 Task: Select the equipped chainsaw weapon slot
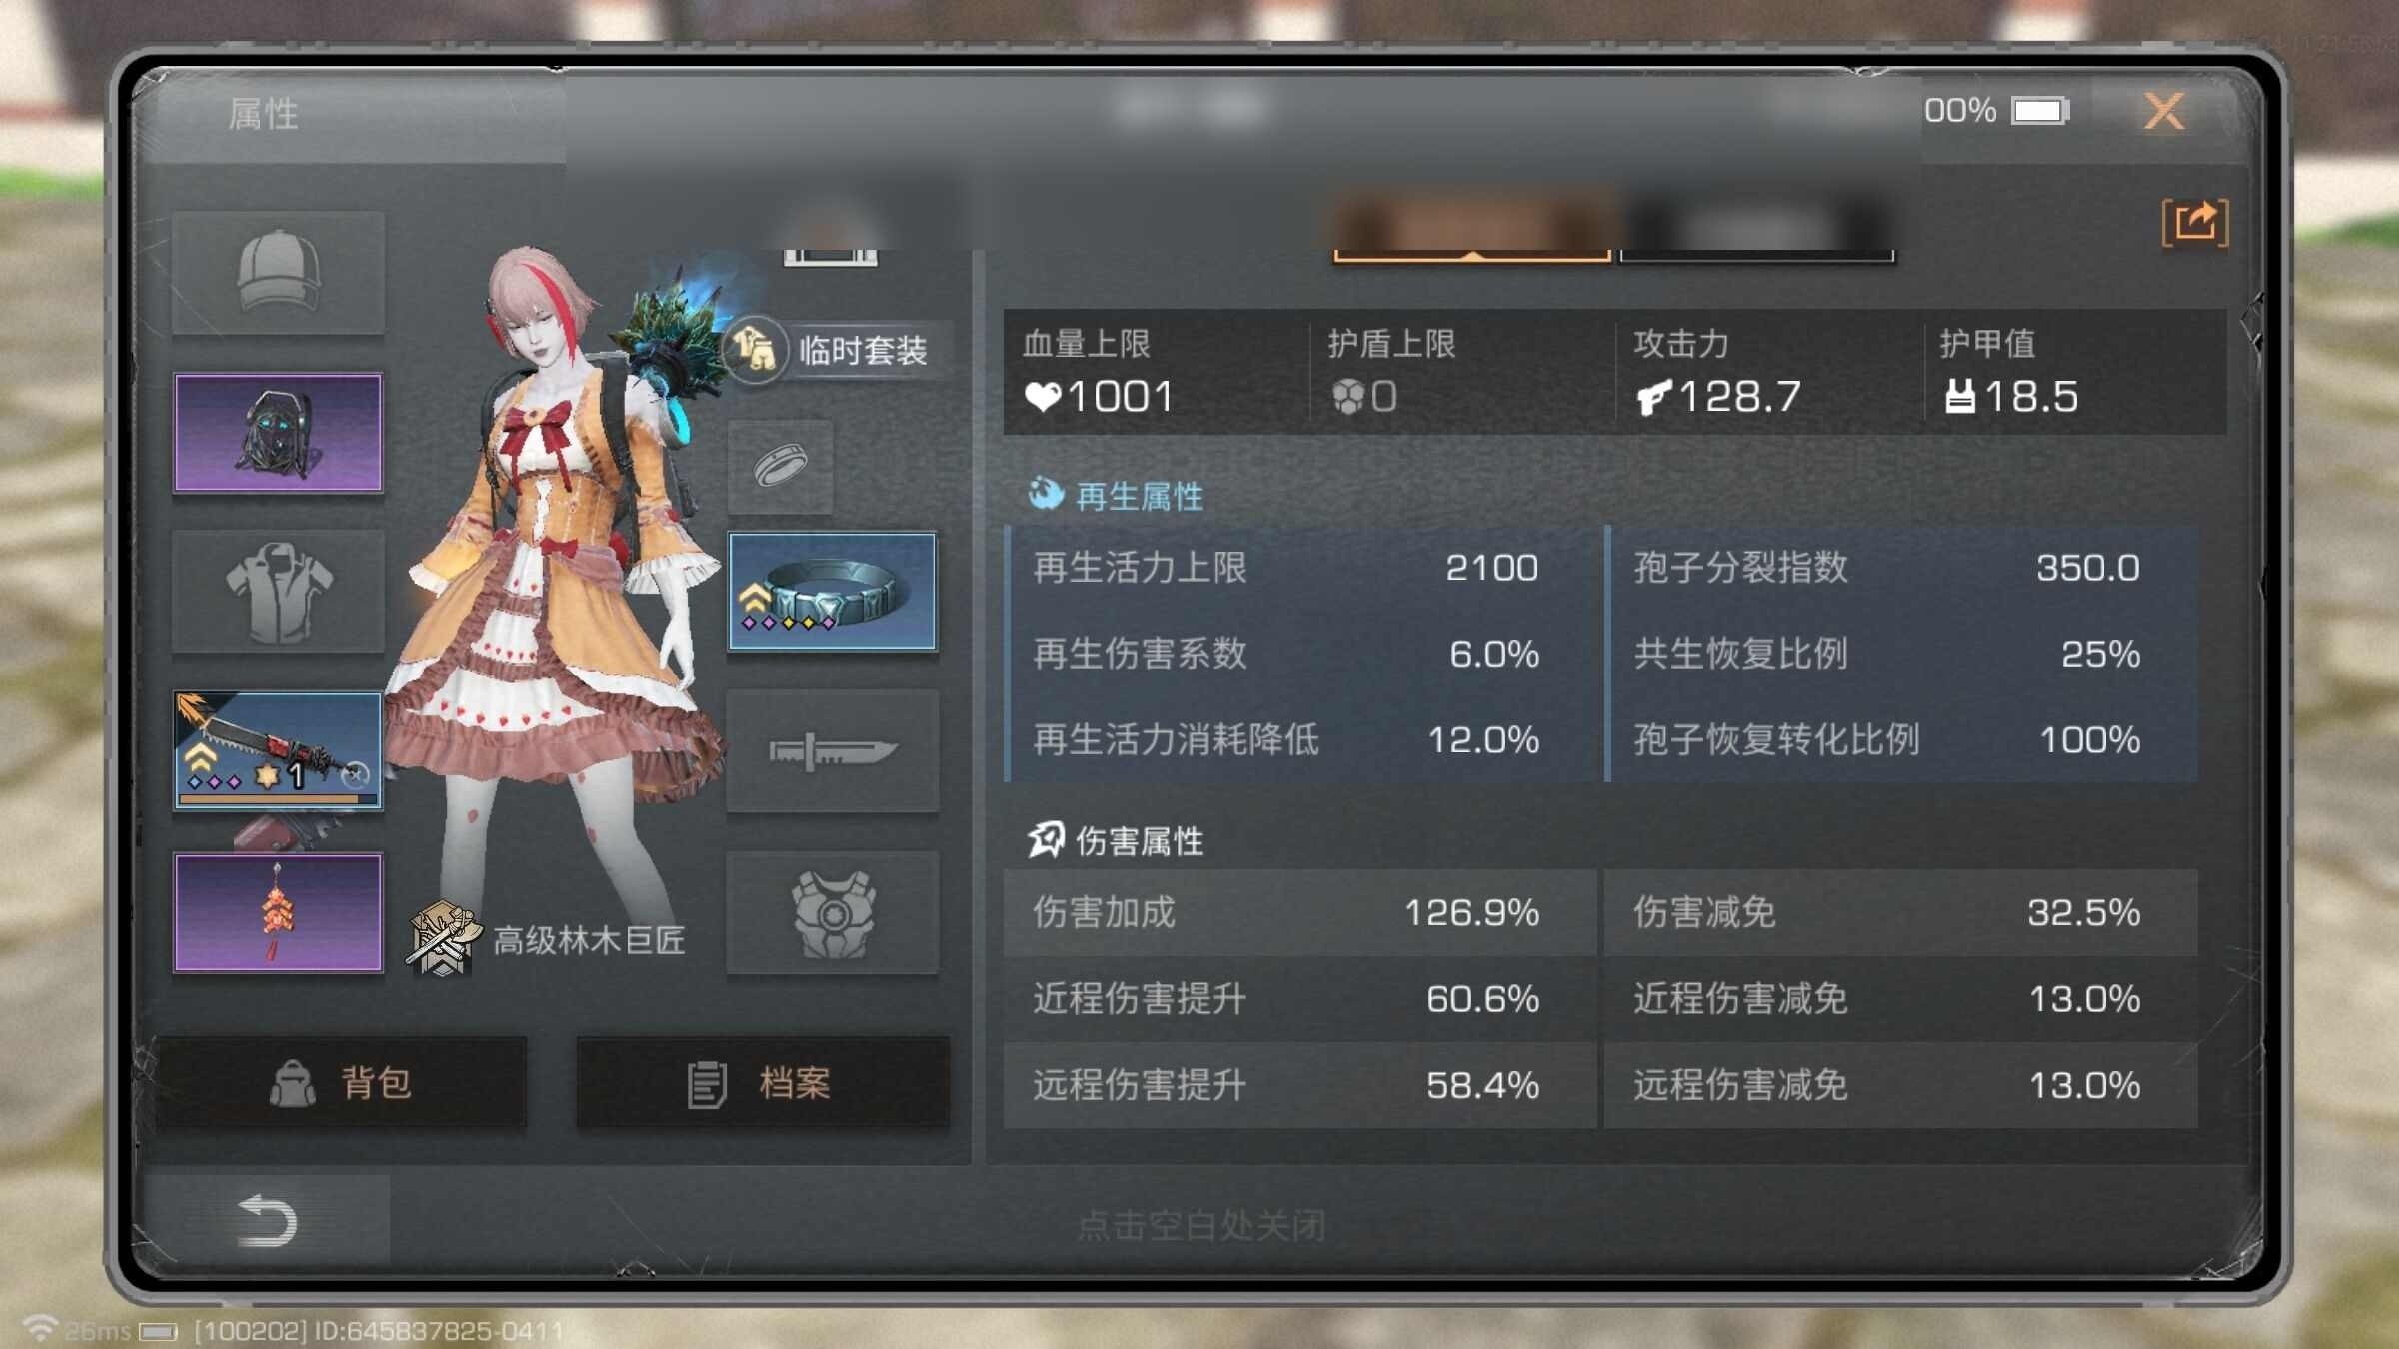[278, 750]
